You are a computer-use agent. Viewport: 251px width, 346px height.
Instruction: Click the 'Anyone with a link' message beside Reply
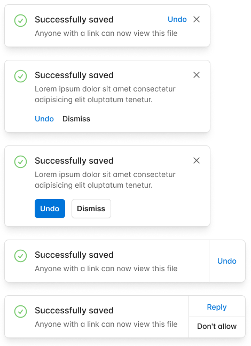coord(106,324)
